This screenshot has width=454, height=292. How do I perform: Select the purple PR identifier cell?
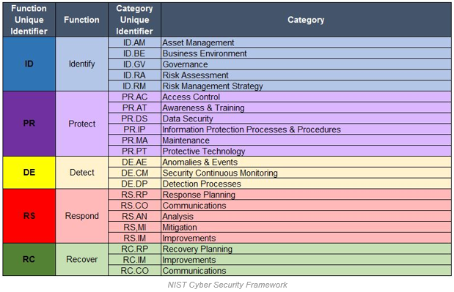[x=29, y=124]
